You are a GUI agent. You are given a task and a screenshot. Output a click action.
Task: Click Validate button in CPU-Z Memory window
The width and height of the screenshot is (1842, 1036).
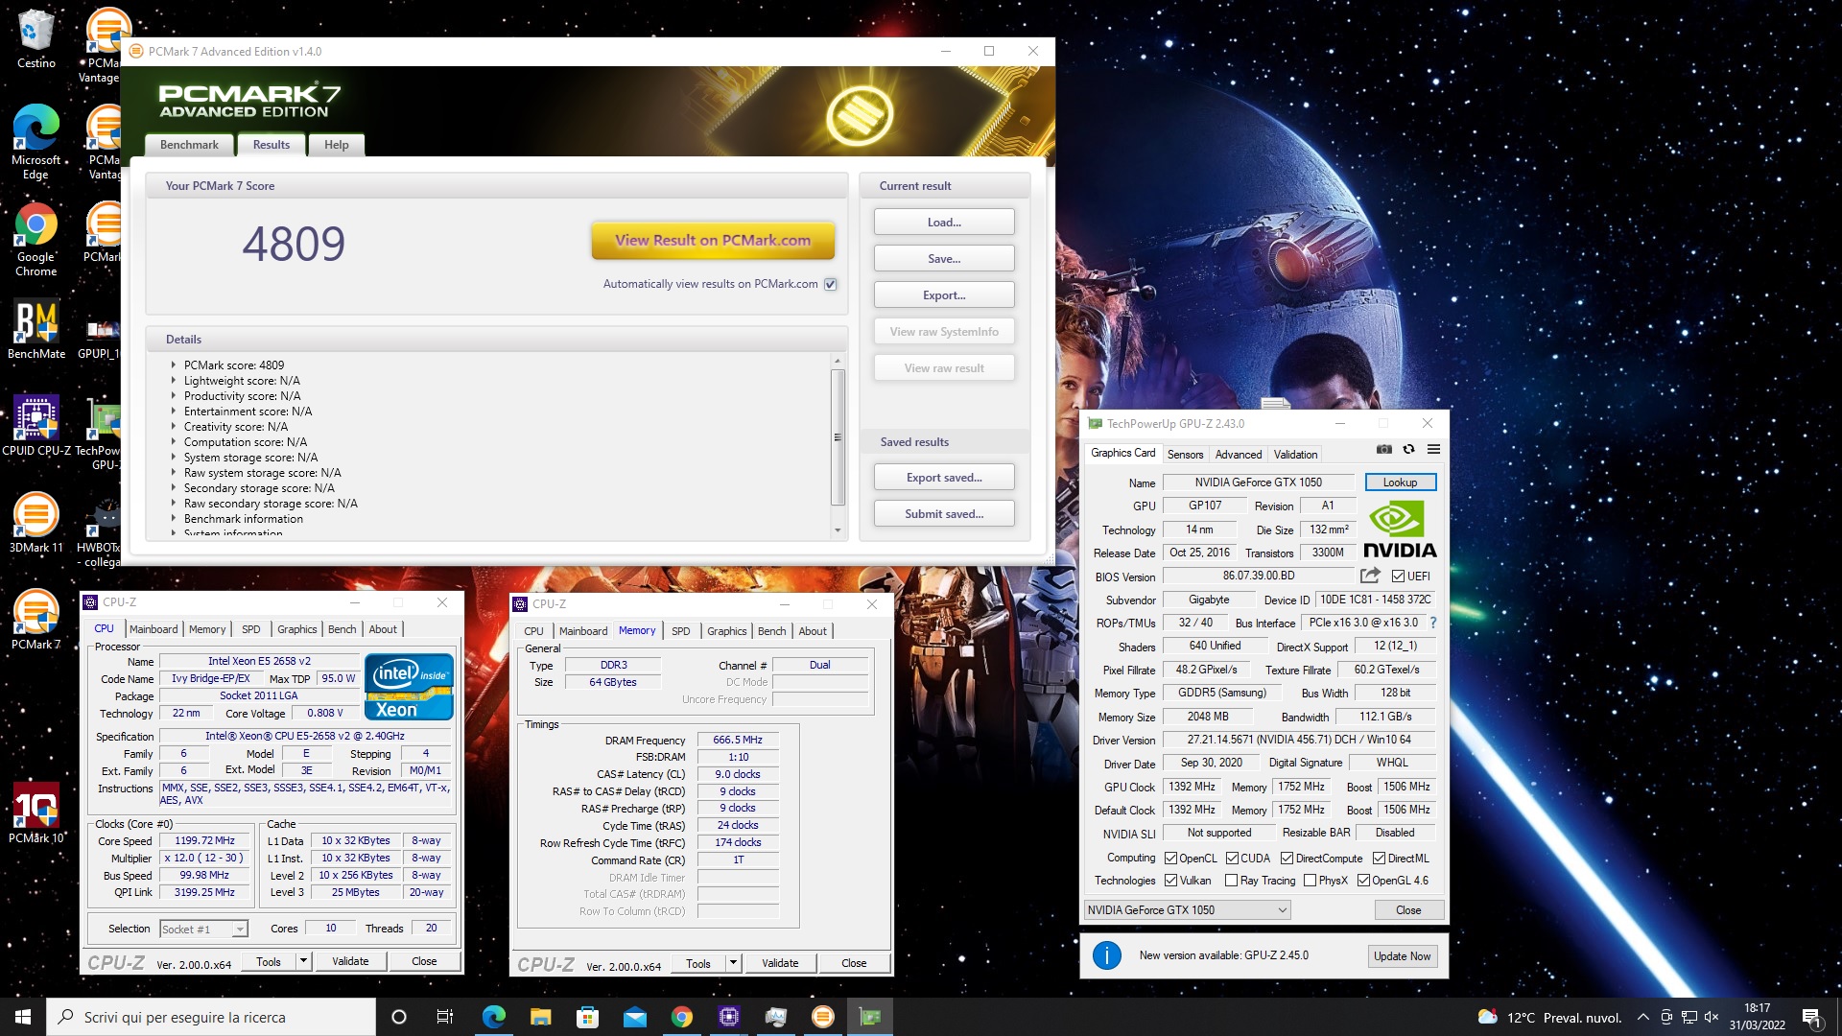[x=780, y=963]
